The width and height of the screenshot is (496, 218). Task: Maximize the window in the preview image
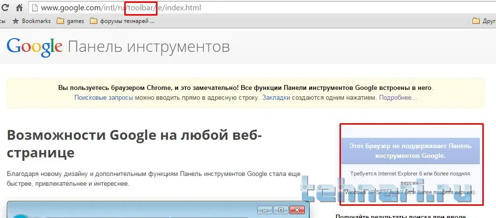281,210
